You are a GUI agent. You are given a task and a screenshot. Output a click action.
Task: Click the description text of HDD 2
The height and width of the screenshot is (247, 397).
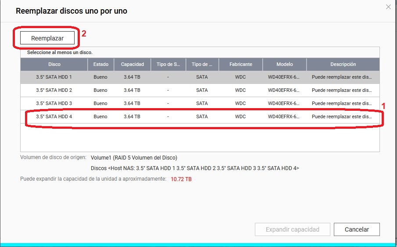341,91
